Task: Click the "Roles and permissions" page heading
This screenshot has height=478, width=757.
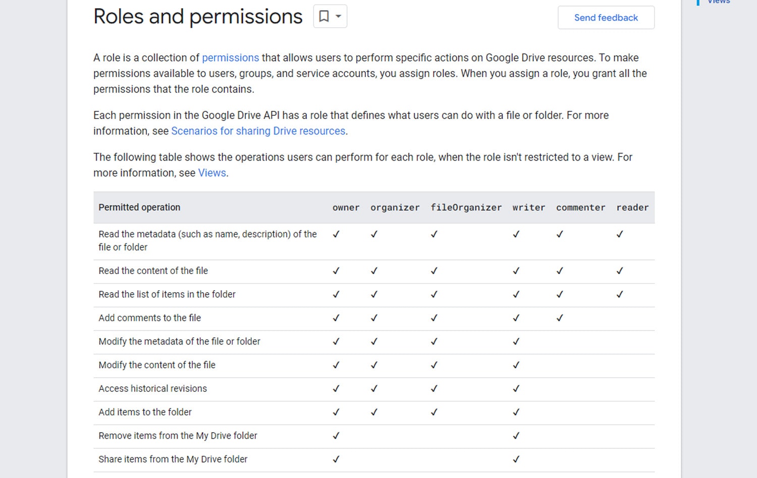Action: pyautogui.click(x=198, y=16)
